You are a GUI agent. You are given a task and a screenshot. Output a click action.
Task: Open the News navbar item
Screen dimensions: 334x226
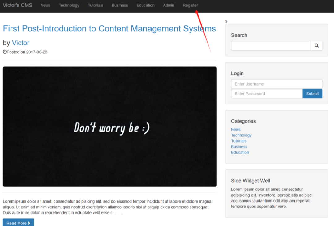click(45, 5)
